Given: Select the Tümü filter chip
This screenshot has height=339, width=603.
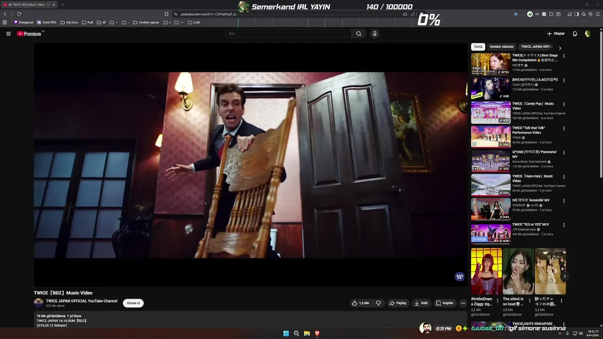Looking at the screenshot, I should pyautogui.click(x=478, y=47).
